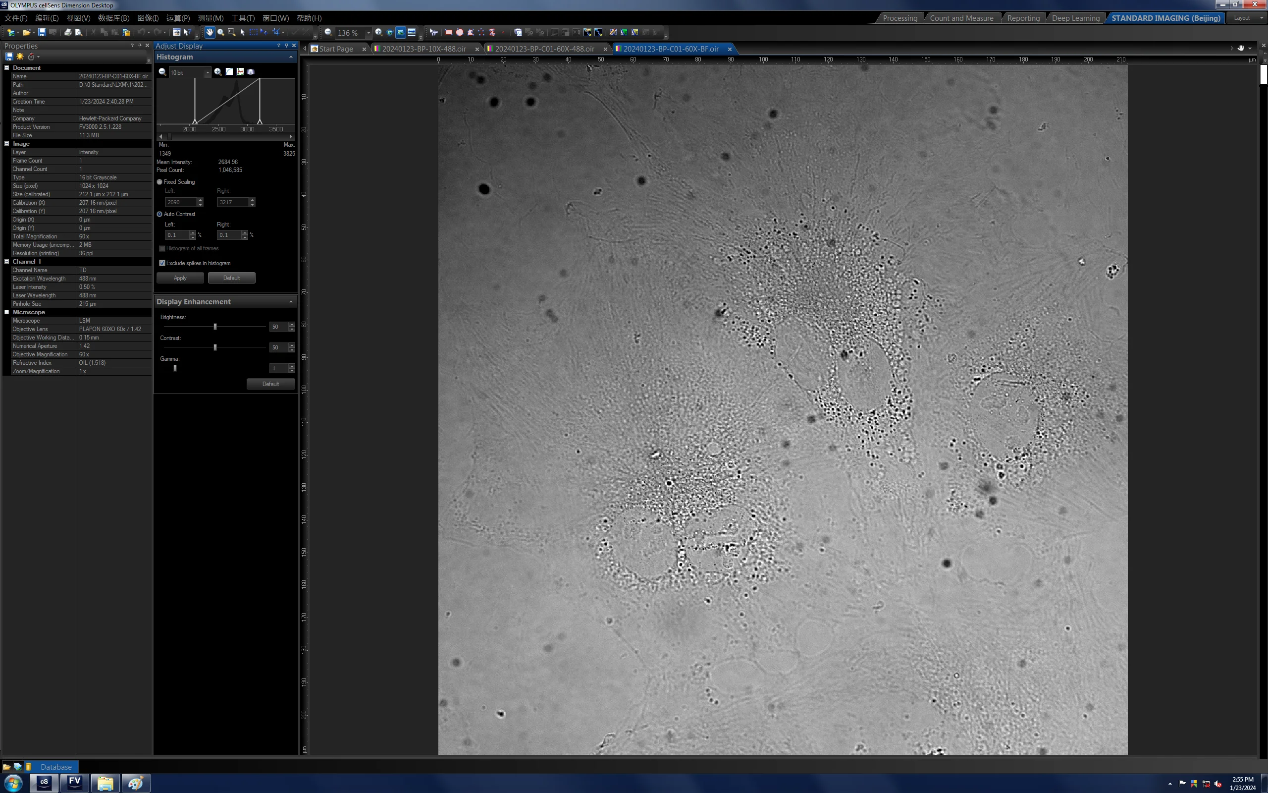Click the zoom out magnifier icon

coord(328,33)
